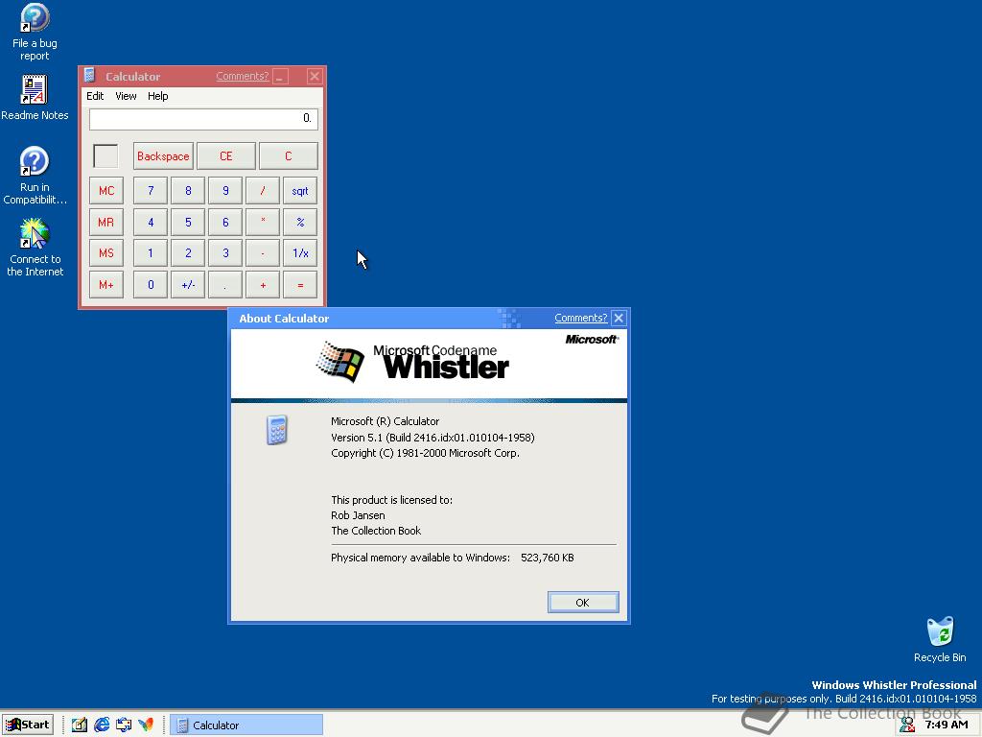Open the Help menu in Calculator

pyautogui.click(x=158, y=96)
